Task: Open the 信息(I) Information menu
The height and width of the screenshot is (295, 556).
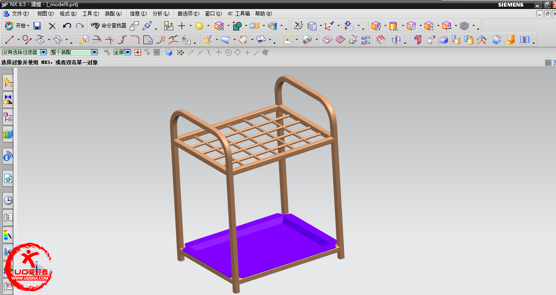Action: 138,14
